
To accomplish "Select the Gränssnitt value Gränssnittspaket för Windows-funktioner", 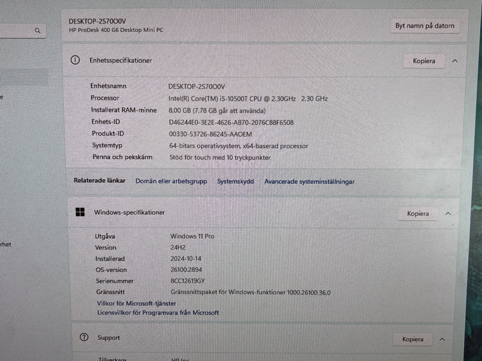I will tap(251, 292).
